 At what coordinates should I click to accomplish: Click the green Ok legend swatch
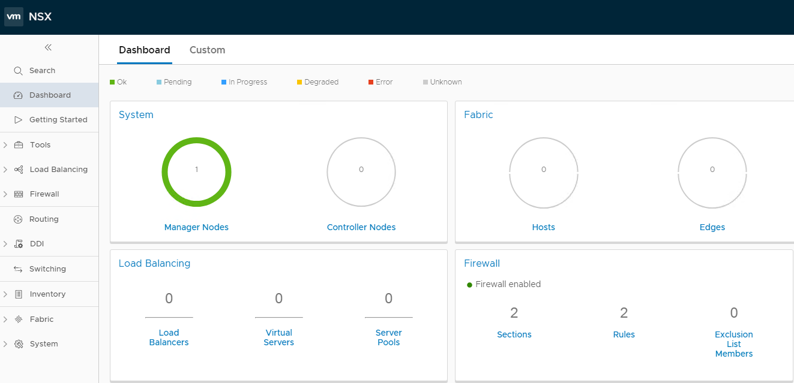click(x=112, y=82)
